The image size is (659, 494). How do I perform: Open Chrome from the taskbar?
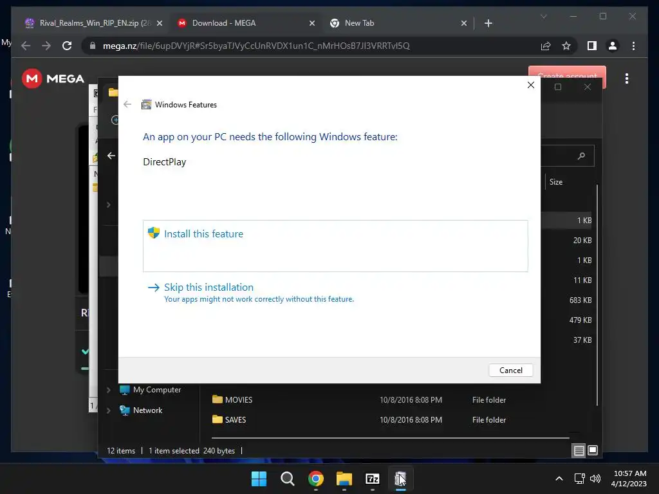(315, 479)
